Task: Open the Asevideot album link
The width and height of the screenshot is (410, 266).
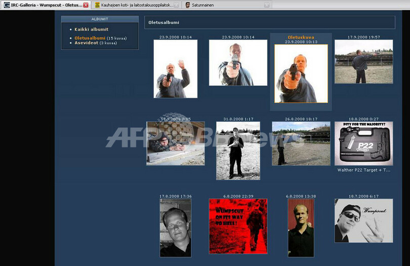Action: [86, 43]
